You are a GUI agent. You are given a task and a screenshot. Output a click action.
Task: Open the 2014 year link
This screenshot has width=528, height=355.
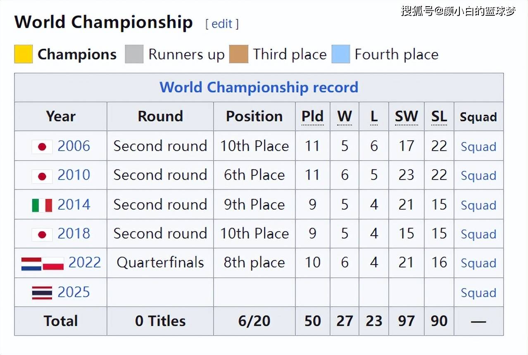click(x=74, y=205)
